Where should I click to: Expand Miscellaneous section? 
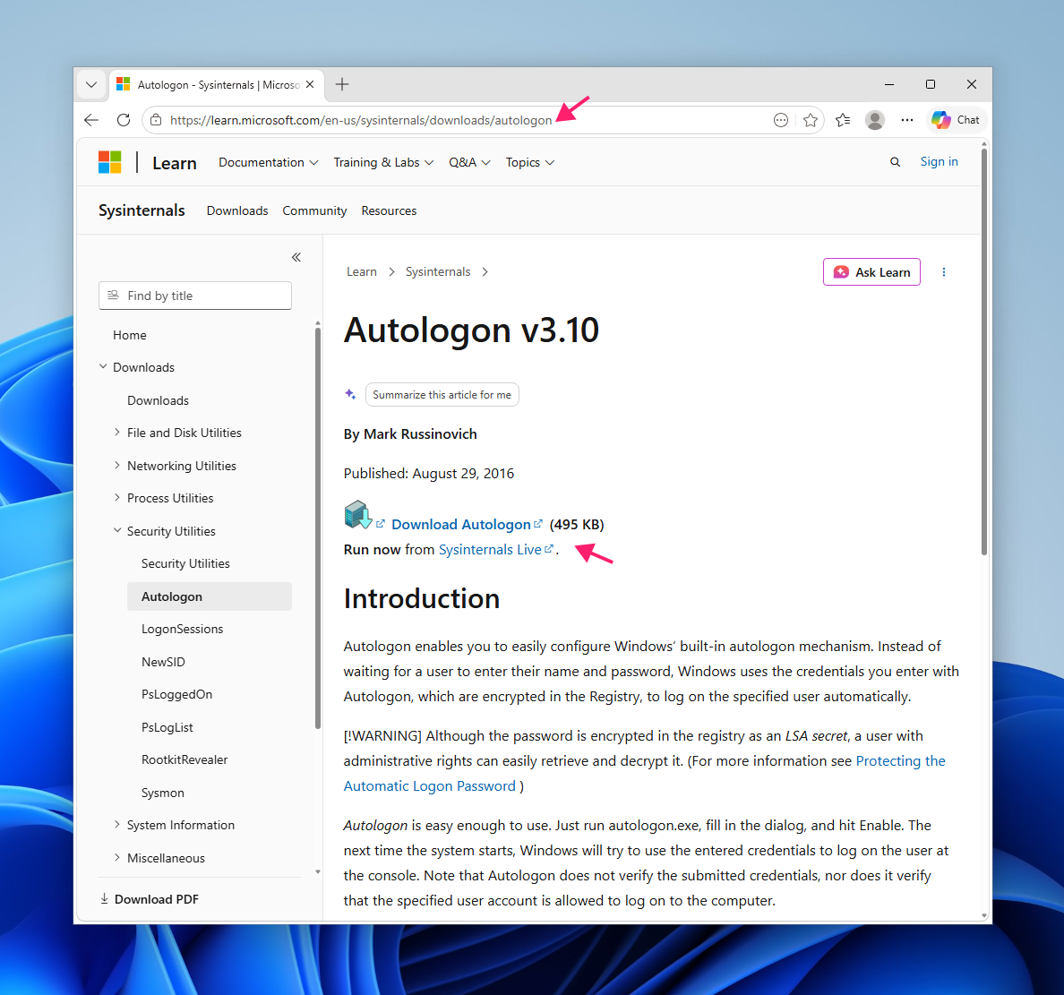click(116, 857)
